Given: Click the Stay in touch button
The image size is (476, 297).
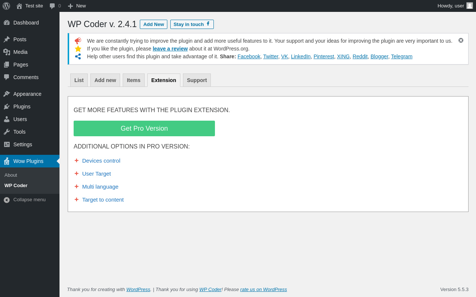Looking at the screenshot, I should [192, 24].
